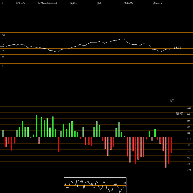Click the '60' label on MR axis
Screen dimensions: 193x193
click(x=188, y=121)
